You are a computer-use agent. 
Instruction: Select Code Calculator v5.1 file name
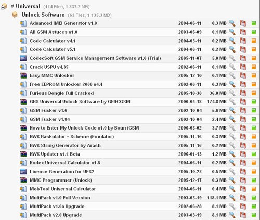pos(53,49)
